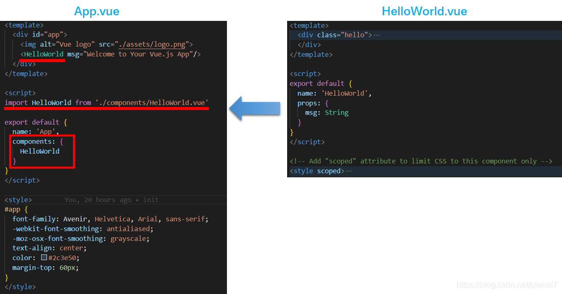Viewport: 562px width, 294px height.
Task: Click the <style scoped> tag
Action: click(x=317, y=171)
